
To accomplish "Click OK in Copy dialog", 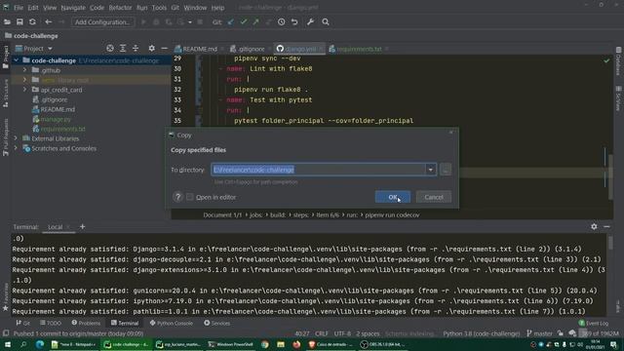I will tap(392, 197).
